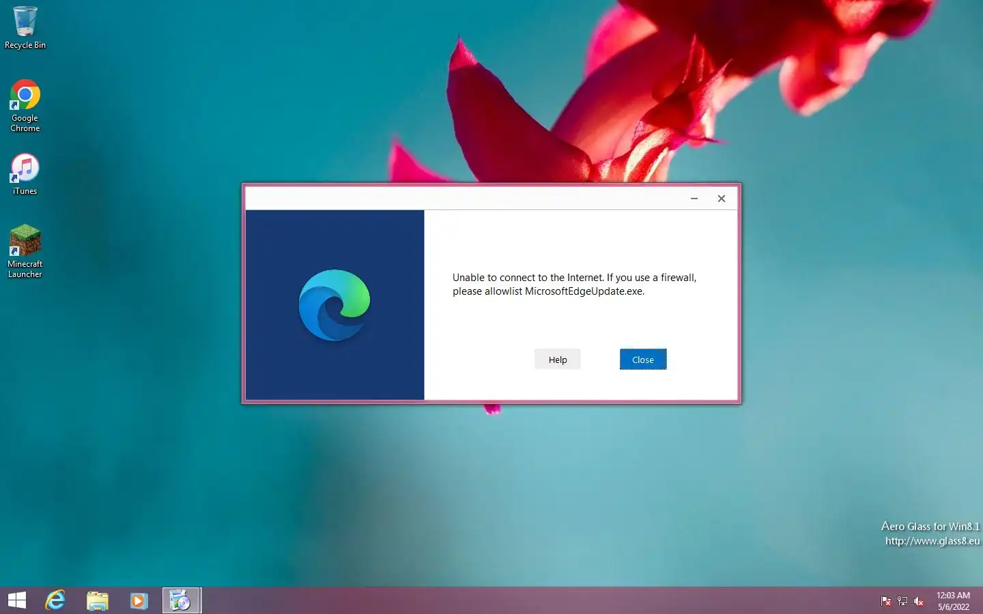Select the iTunes desktop shortcut
Viewport: 983px width, 614px height.
(25, 174)
